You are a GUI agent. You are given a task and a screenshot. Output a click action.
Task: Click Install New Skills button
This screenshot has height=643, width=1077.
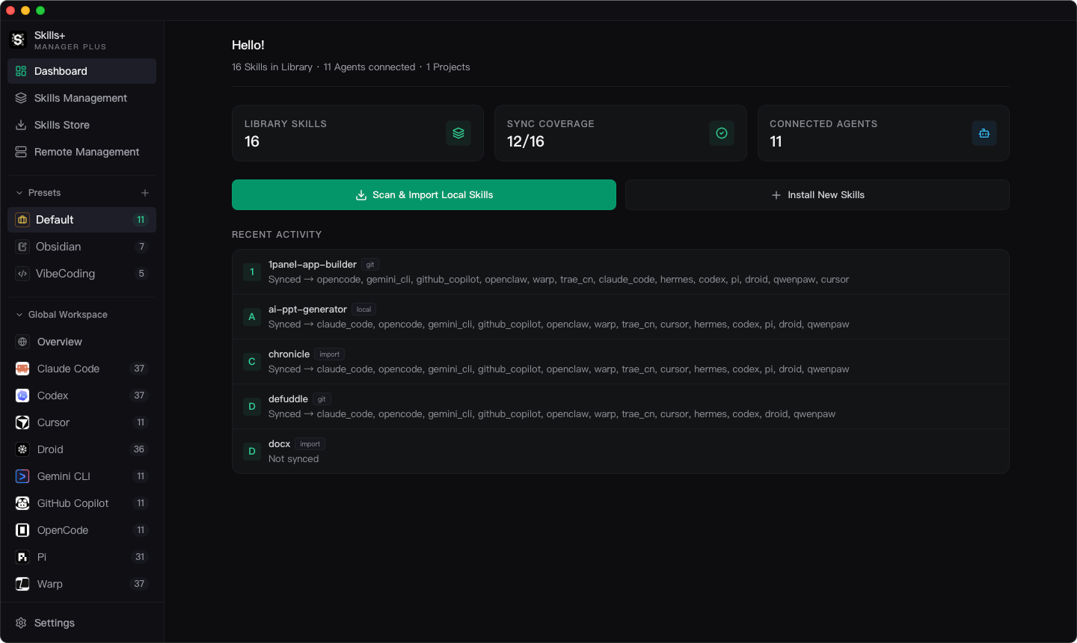coord(817,195)
